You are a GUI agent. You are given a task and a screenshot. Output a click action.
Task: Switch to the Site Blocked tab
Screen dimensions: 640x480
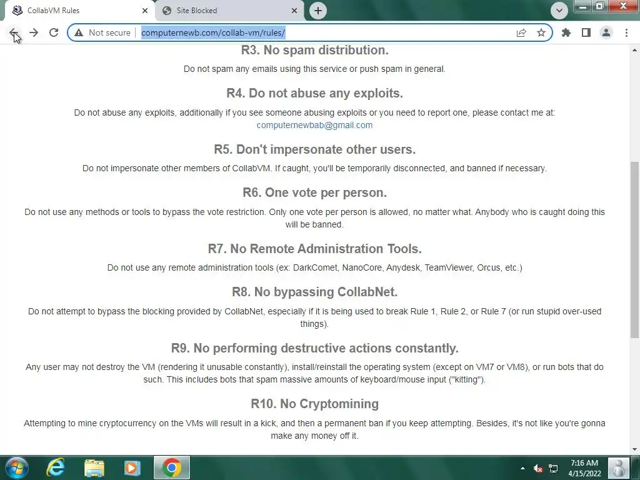pos(230,11)
